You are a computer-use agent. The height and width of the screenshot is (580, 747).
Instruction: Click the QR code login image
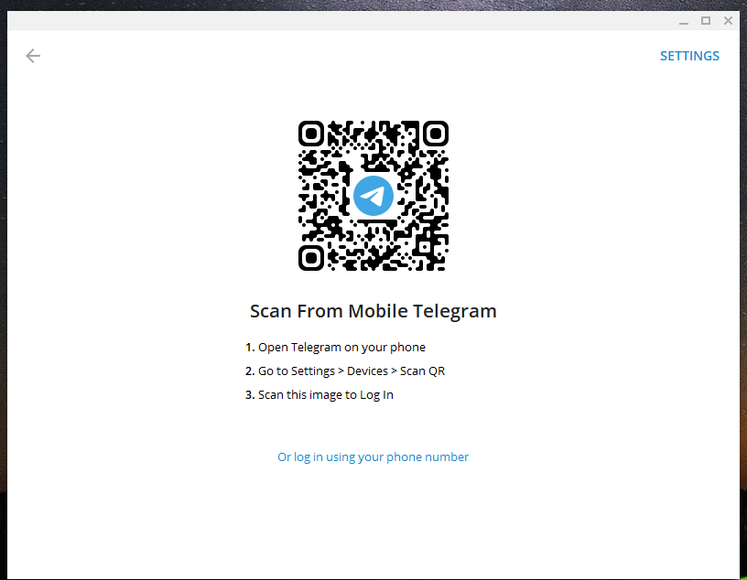point(373,196)
